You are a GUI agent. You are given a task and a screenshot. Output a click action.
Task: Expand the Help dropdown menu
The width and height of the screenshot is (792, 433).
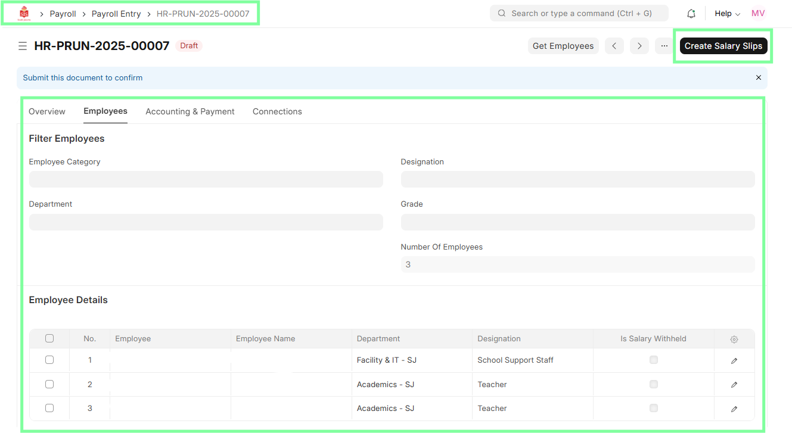click(x=727, y=14)
